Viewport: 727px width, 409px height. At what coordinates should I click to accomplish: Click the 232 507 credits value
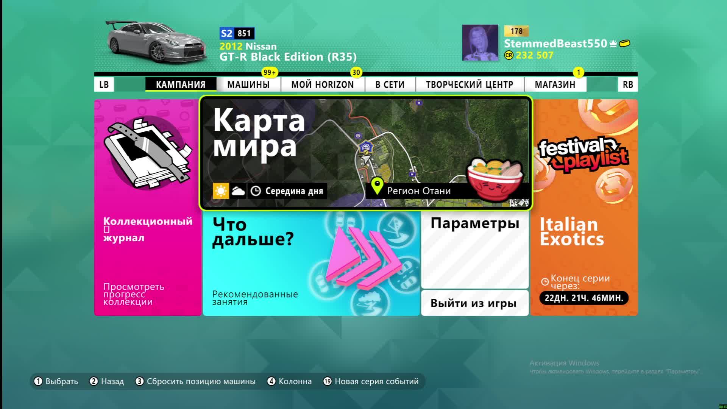pos(535,55)
